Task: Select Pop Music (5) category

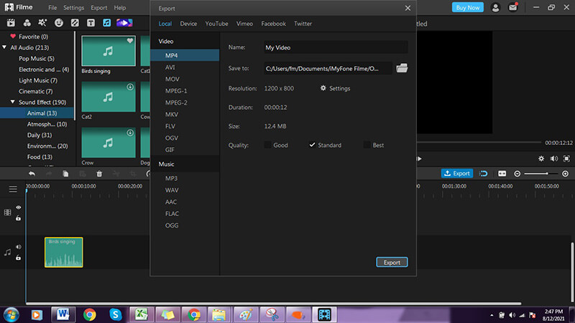Action: tap(37, 58)
